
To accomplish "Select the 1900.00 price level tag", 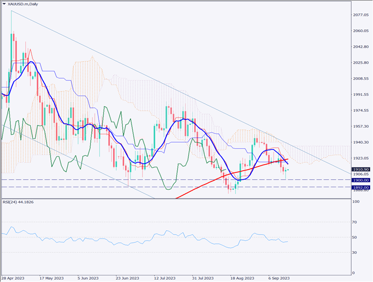I will pyautogui.click(x=361, y=180).
